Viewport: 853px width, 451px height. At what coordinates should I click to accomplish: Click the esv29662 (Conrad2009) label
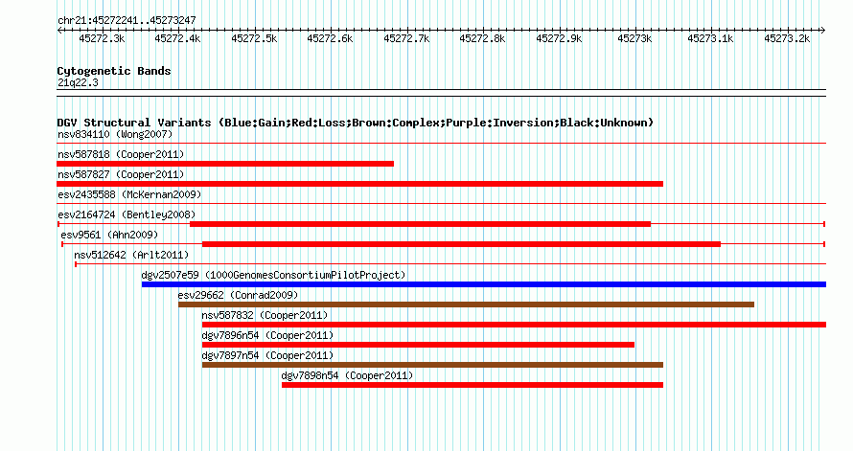tap(239, 295)
